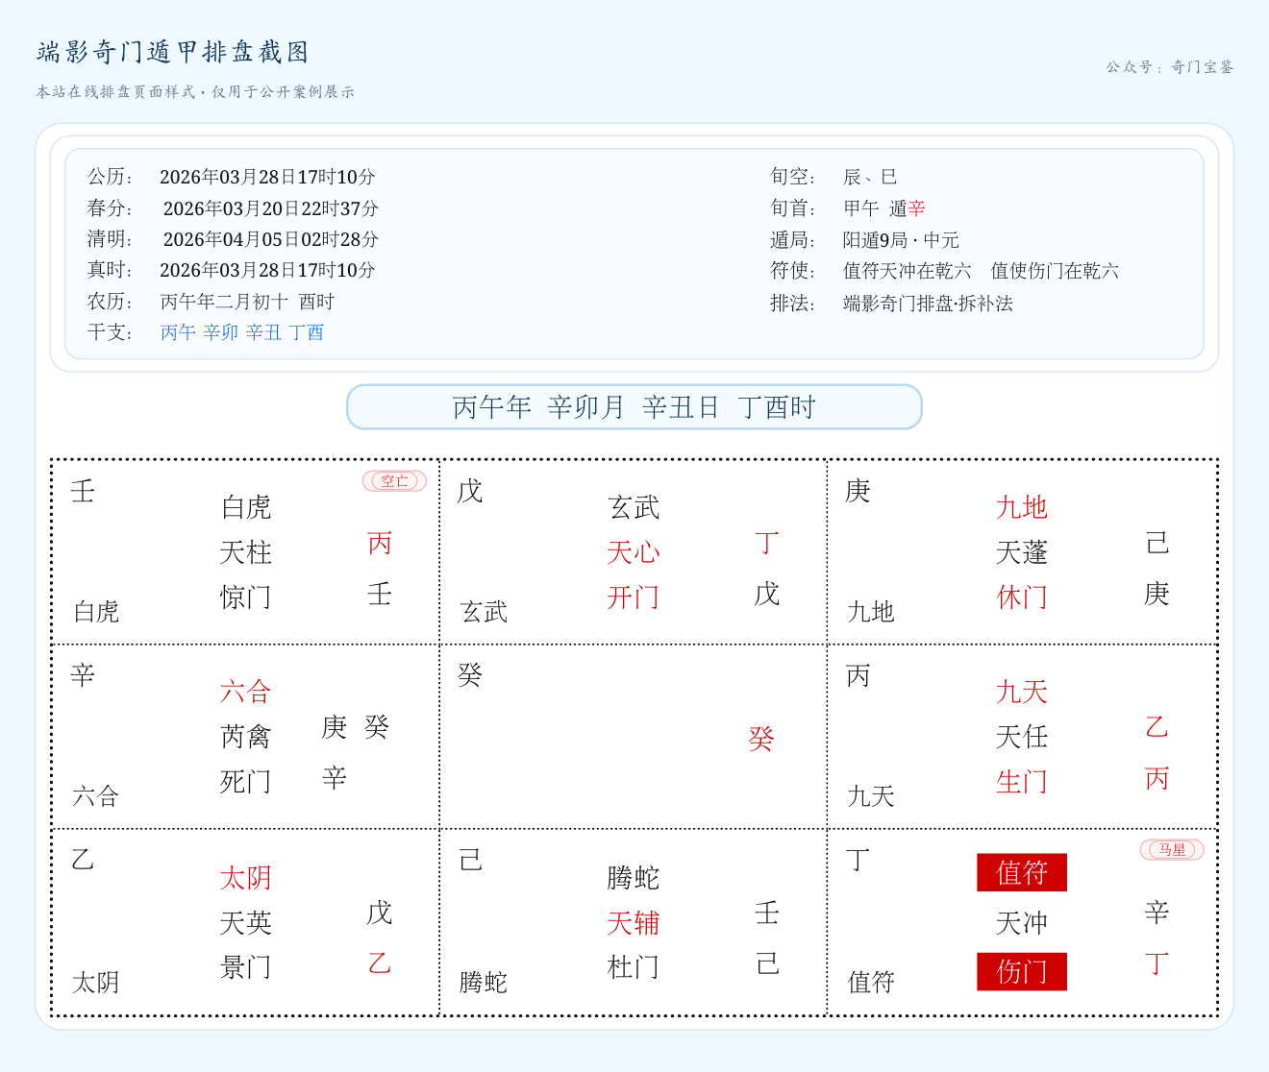Click the blue 干支 value 丙午 辛卯 辛丑 丁酉
Screen dimensions: 1269x1072
tap(242, 332)
